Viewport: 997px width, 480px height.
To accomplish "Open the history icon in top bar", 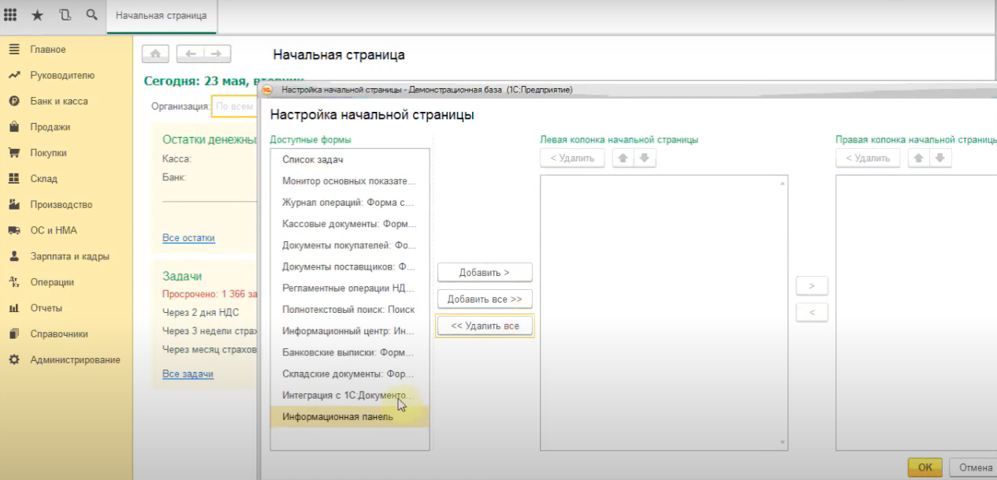I will [65, 15].
